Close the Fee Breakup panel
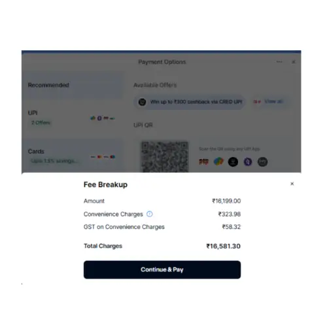Screen dimensions: 327x327 pyautogui.click(x=292, y=184)
